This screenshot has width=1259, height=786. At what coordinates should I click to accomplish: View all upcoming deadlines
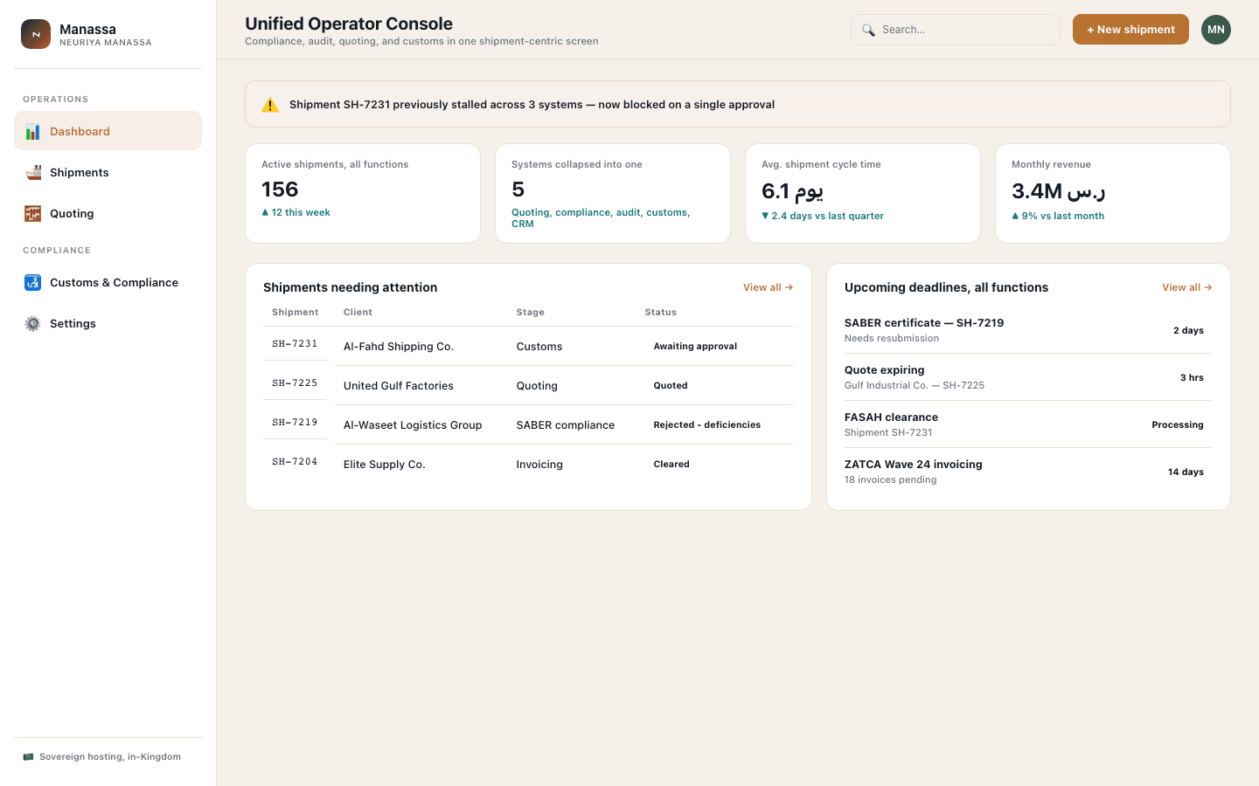1186,287
